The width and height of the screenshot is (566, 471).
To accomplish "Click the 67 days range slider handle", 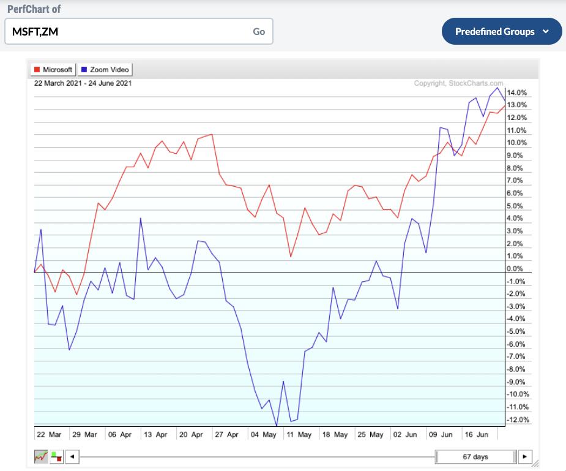I will click(x=476, y=456).
